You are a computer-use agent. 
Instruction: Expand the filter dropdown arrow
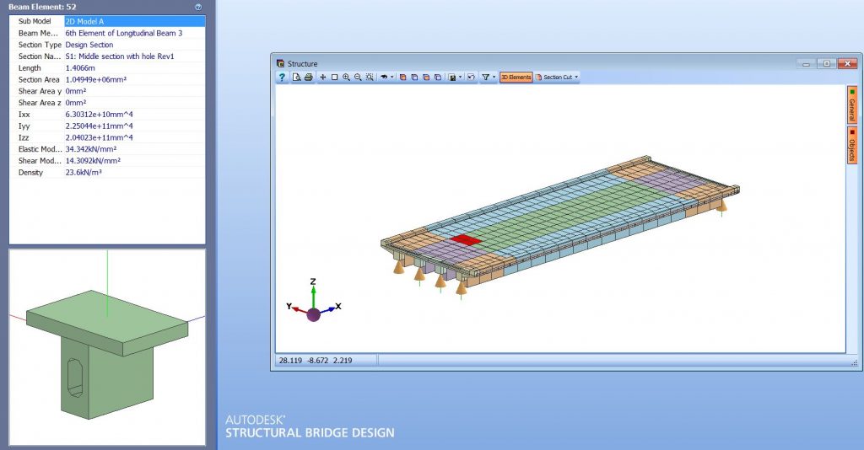[494, 77]
